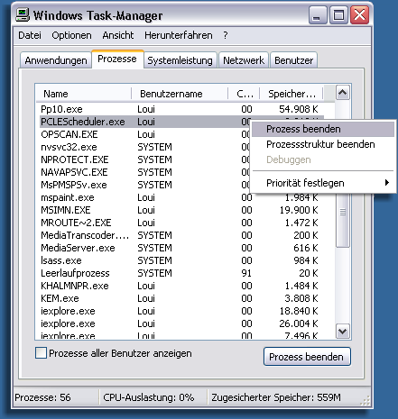The image size is (398, 419).
Task: Enable 'Prozesse aller Benutzer anzeigen' checkbox
Action: click(x=41, y=353)
